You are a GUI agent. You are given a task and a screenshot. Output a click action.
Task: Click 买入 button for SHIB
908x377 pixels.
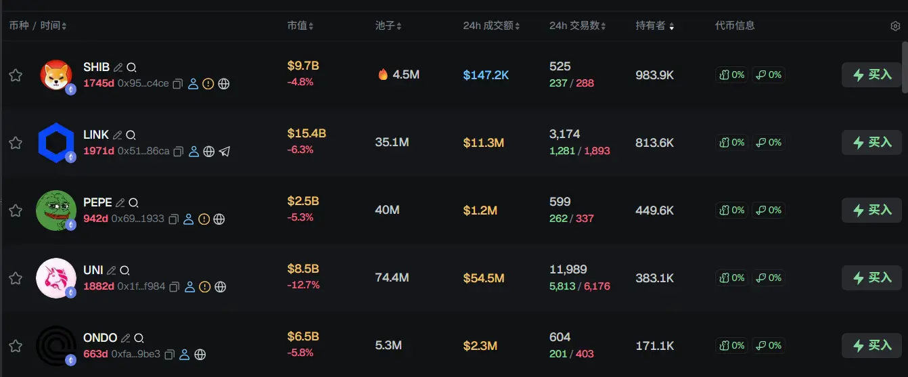click(871, 75)
